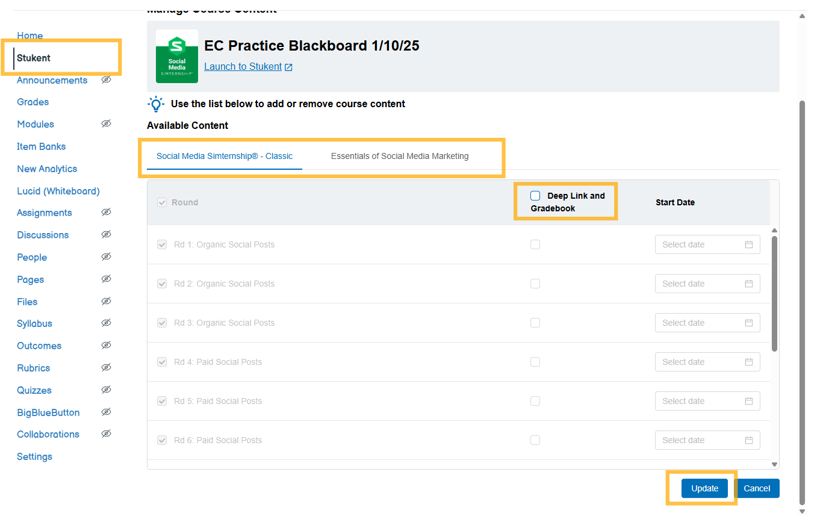
Task: Open Settings in course navigation
Action: (x=34, y=456)
